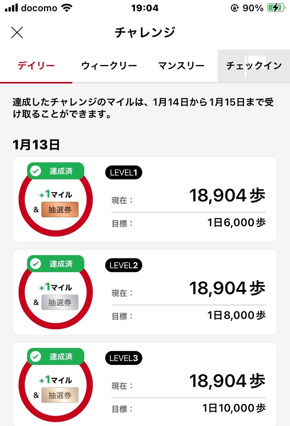Tap the bronze 抽選券 ticket badge
The height and width of the screenshot is (426, 290).
pos(60,210)
